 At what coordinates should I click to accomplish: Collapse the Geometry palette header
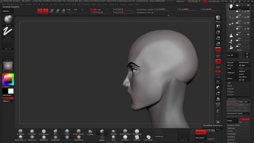pos(232,99)
